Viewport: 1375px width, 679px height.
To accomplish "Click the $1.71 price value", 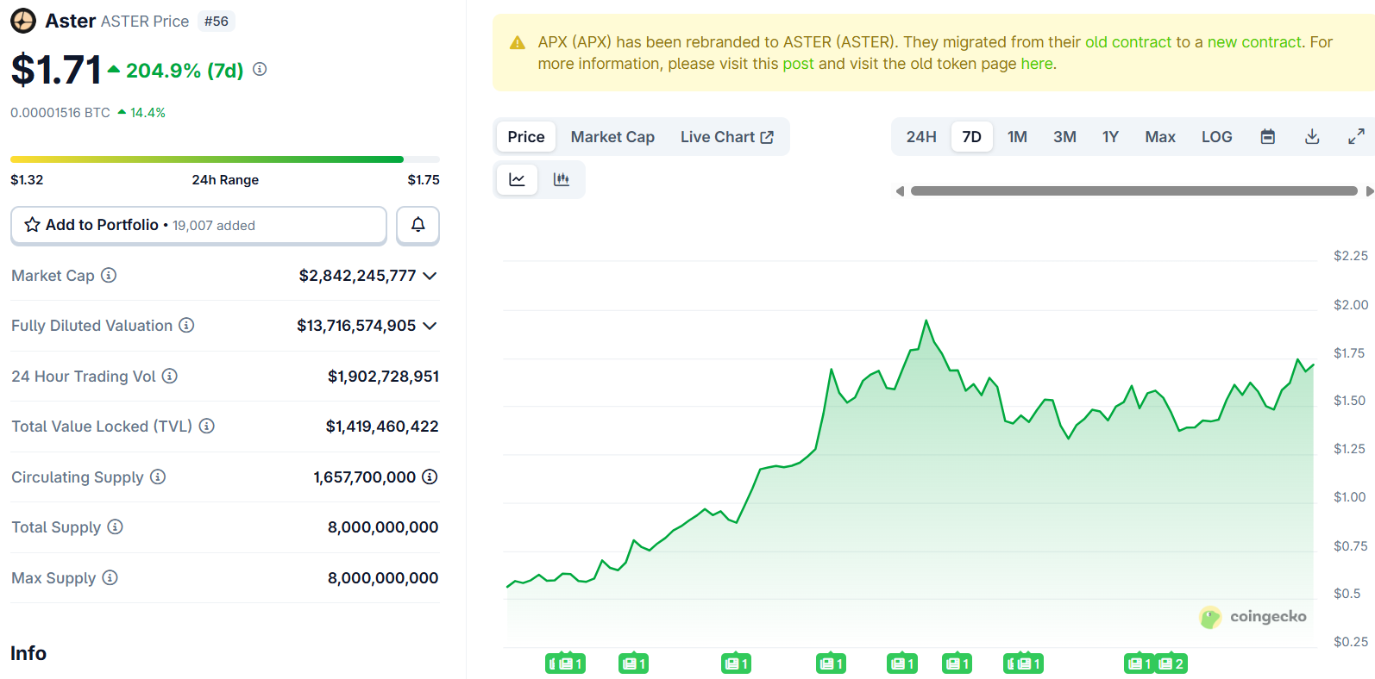I will [56, 70].
